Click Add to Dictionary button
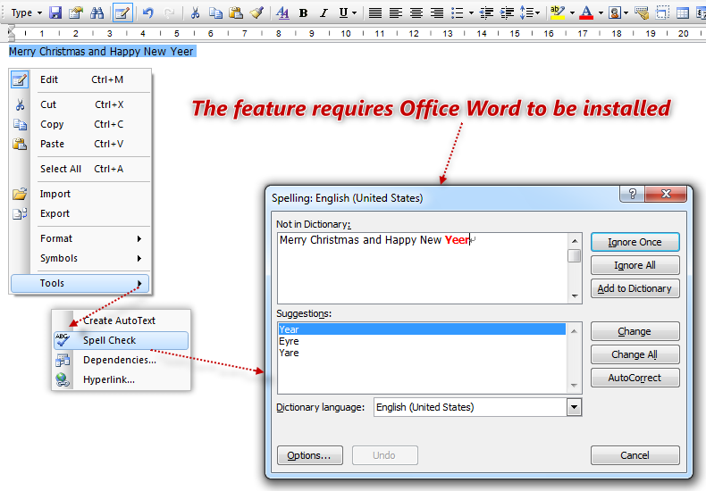 pyautogui.click(x=635, y=288)
